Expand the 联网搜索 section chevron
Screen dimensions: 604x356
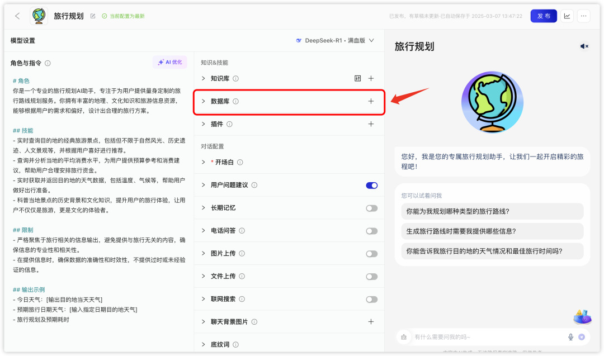coord(204,299)
